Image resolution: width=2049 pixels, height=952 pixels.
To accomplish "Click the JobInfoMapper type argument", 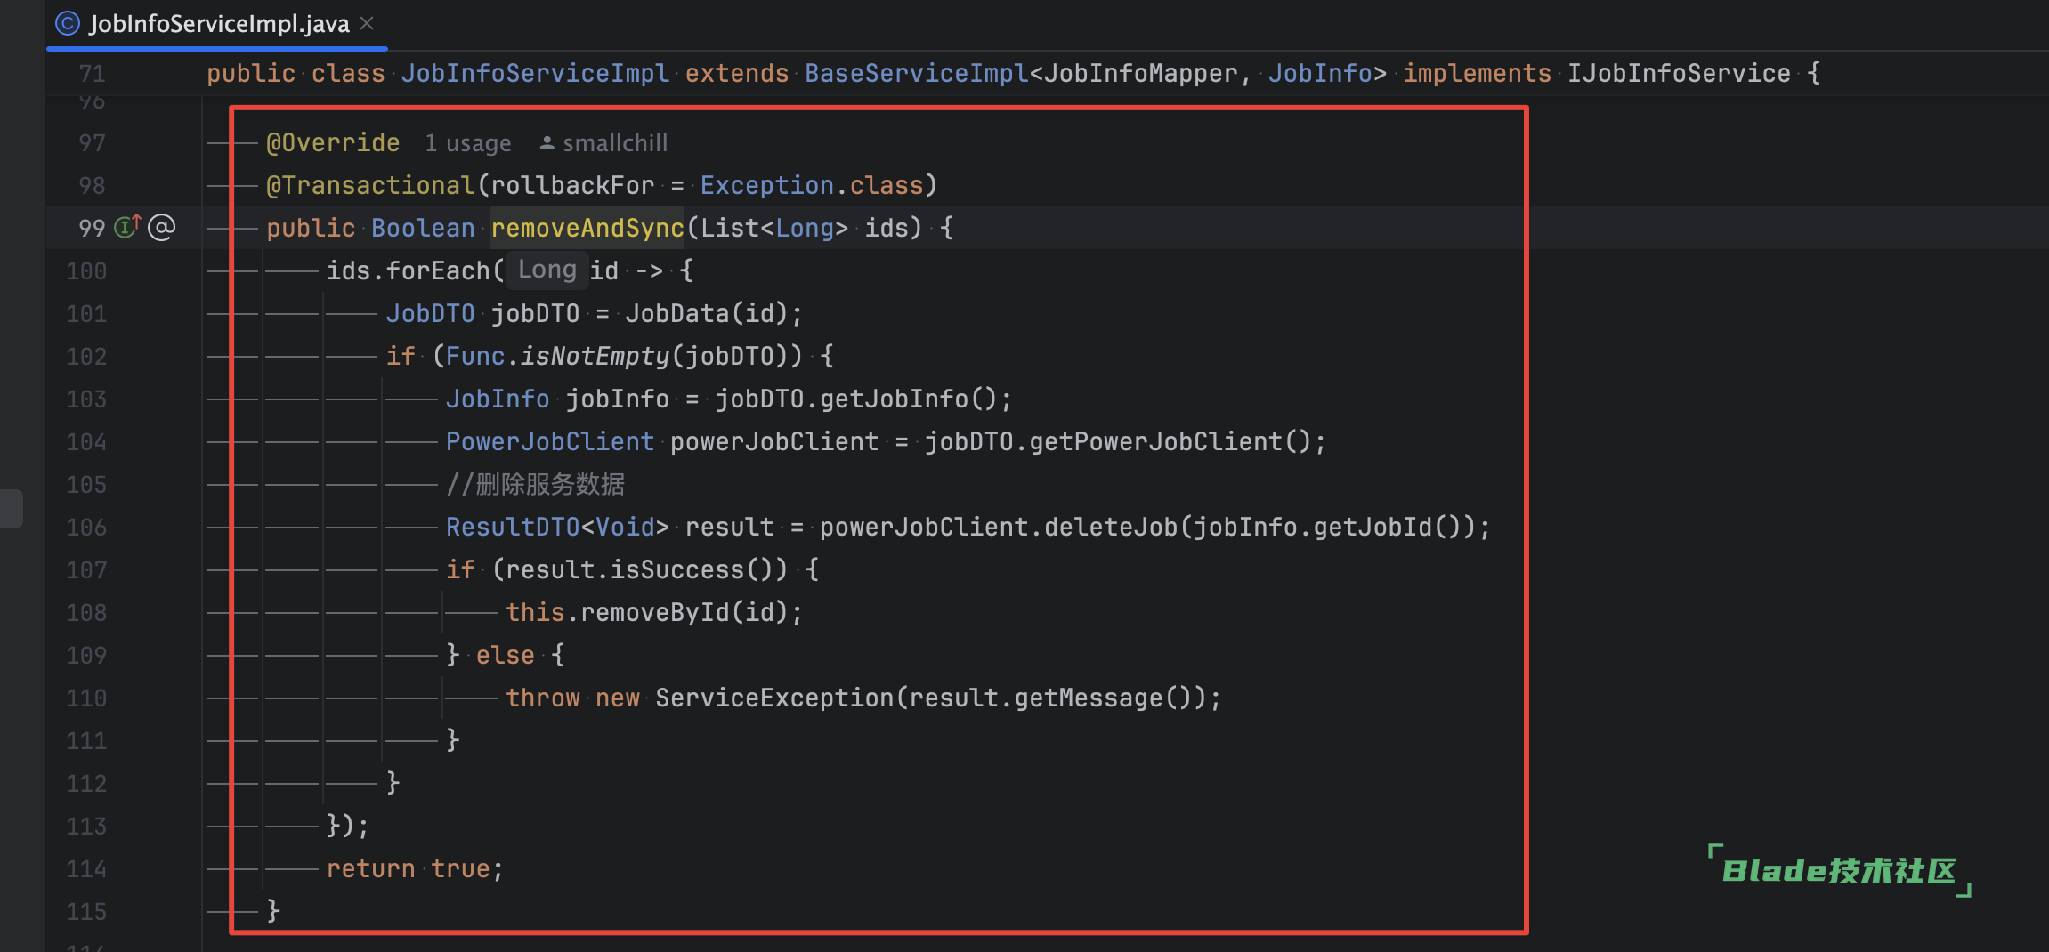I will point(1140,73).
